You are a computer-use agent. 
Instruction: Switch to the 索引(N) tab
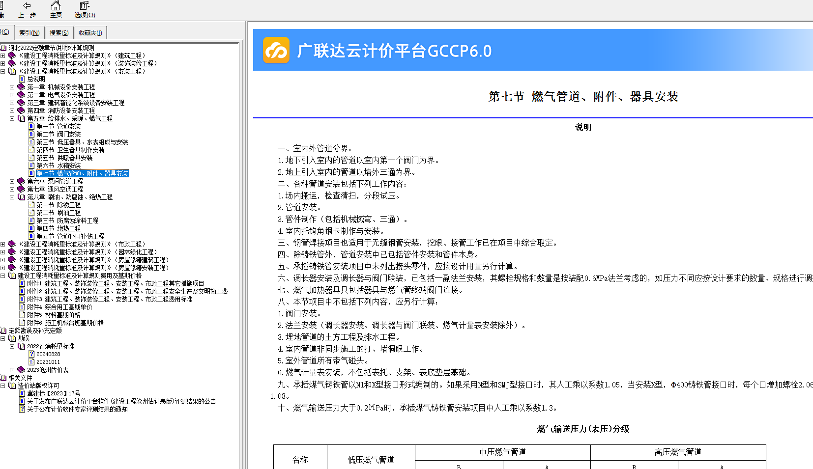point(29,33)
